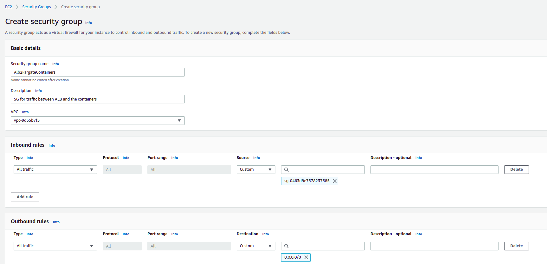Go to EC2 breadcrumb link
Image resolution: width=547 pixels, height=264 pixels.
9,7
